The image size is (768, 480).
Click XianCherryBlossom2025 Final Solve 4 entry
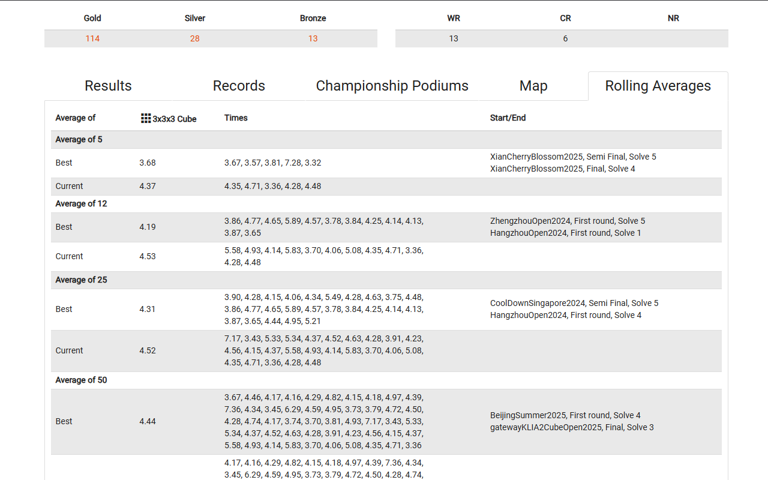pos(562,169)
